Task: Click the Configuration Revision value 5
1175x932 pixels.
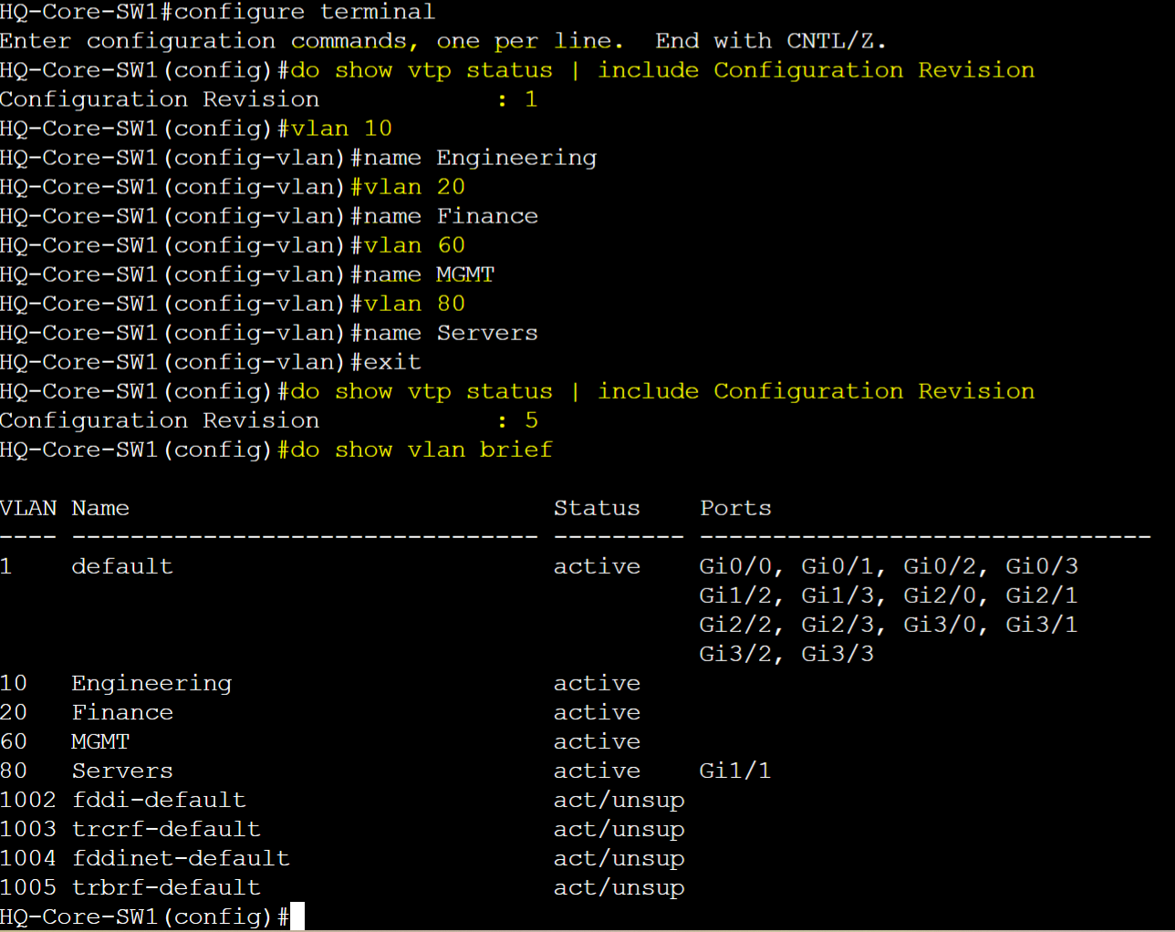Action: click(x=532, y=420)
